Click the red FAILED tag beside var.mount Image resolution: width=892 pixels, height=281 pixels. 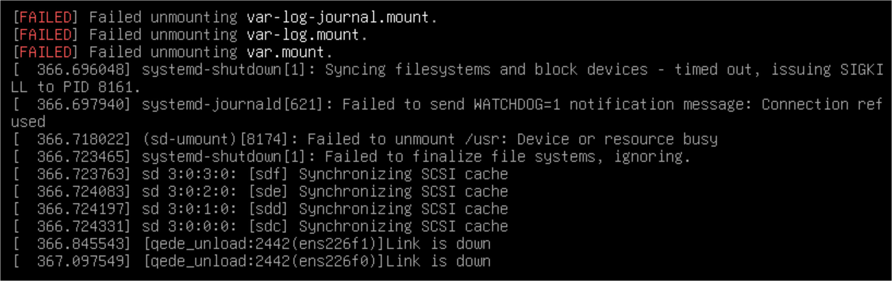(45, 52)
